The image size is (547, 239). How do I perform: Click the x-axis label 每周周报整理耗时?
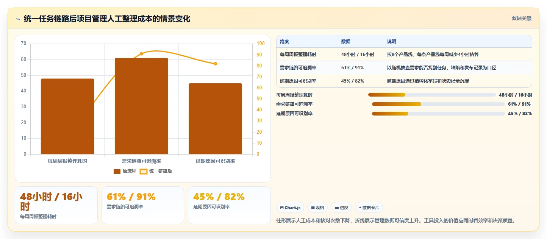[67, 161]
